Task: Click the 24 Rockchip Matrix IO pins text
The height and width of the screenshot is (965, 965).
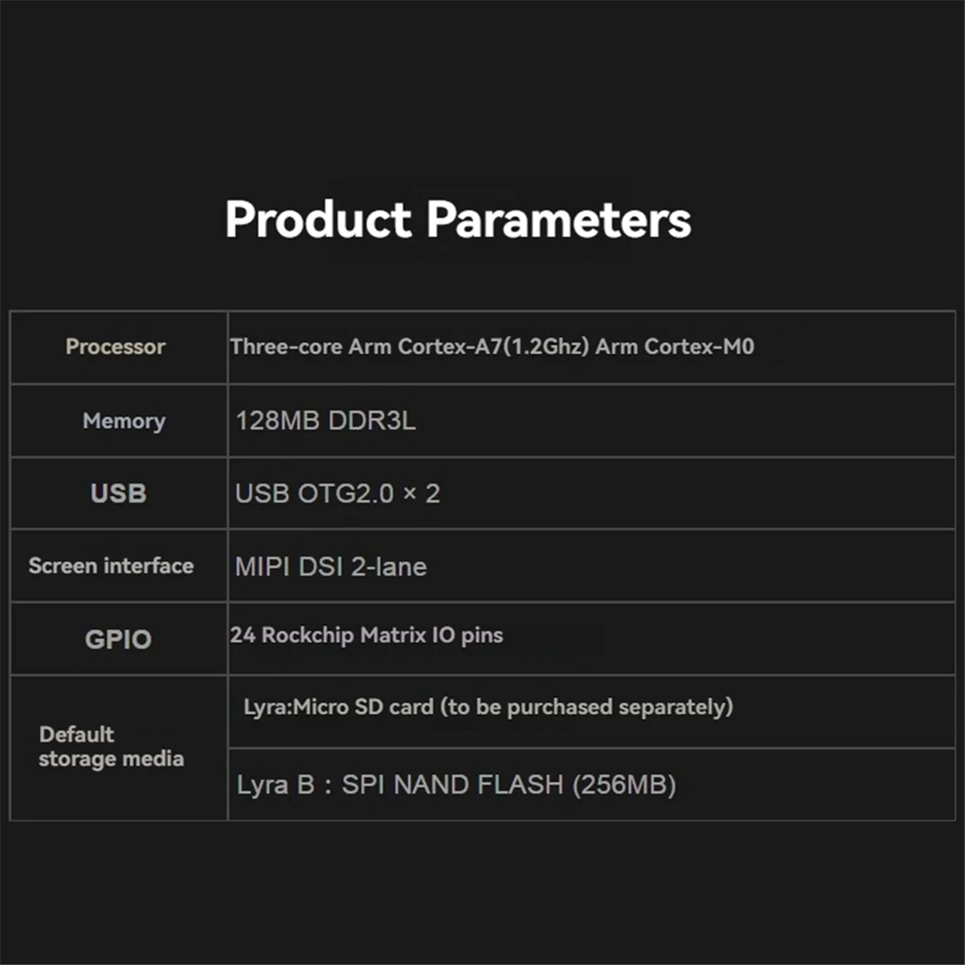Action: pyautogui.click(x=367, y=635)
